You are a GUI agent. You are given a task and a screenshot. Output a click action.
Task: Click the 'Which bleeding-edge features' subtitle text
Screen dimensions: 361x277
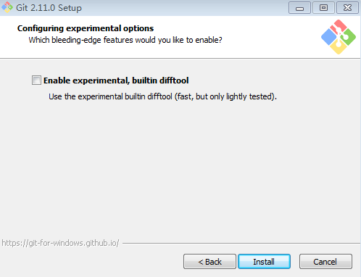(x=125, y=40)
